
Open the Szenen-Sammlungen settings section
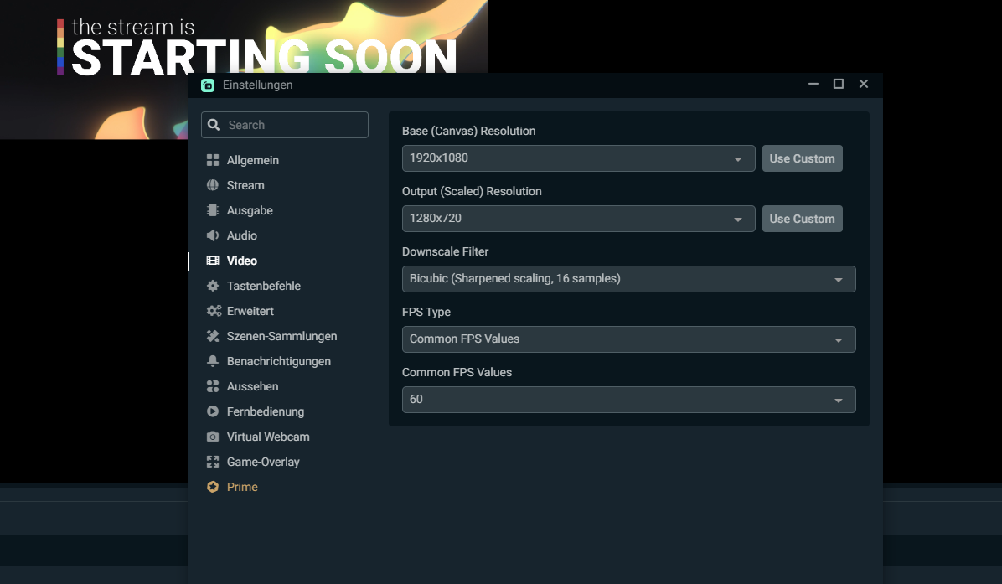281,336
